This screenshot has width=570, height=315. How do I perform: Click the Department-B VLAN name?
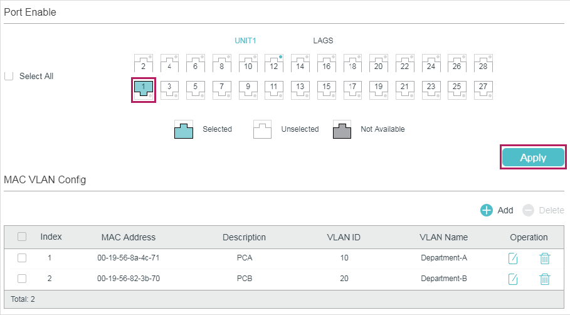tap(444, 278)
